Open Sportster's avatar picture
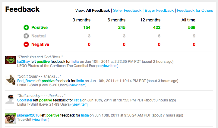 click(x=11, y=99)
